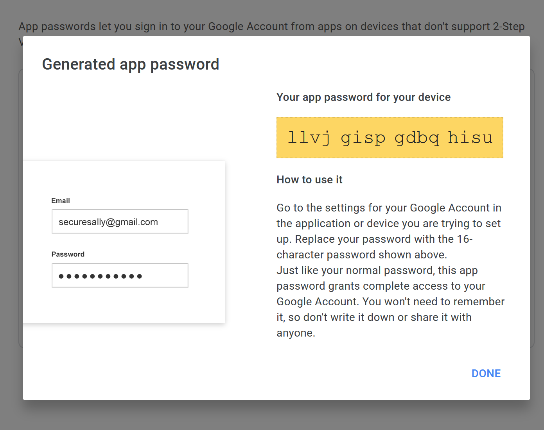The image size is (544, 430).
Task: Click the 'gdbq' password segment
Action: (417, 138)
